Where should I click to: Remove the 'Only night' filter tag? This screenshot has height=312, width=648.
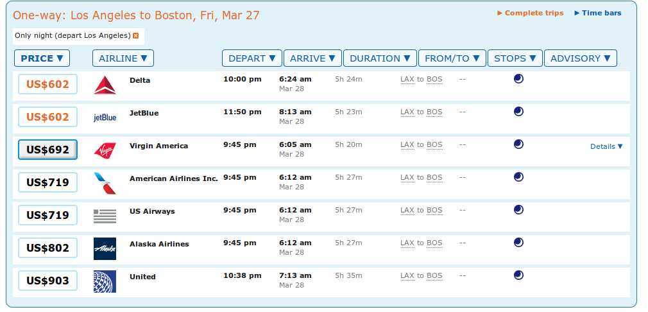135,36
